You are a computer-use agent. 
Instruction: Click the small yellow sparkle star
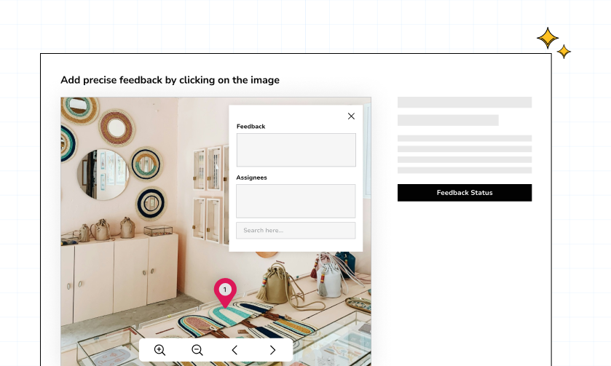[564, 52]
